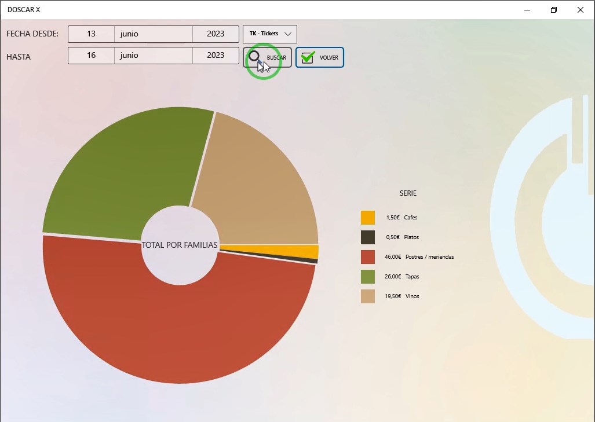Select the start date month junio

click(154, 34)
